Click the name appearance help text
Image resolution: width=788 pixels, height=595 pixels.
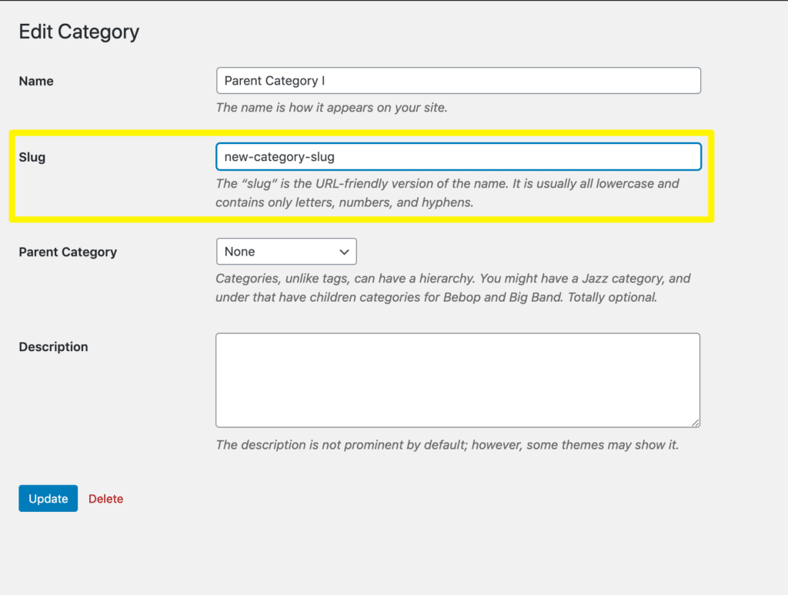pyautogui.click(x=331, y=108)
